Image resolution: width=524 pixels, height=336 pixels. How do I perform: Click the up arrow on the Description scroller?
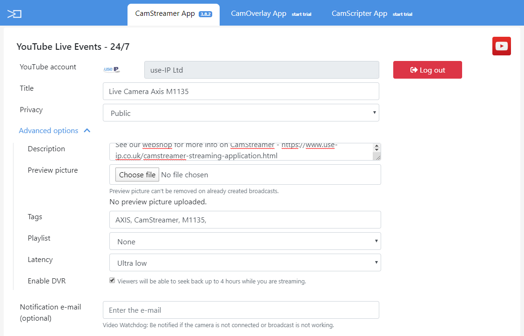pos(377,146)
